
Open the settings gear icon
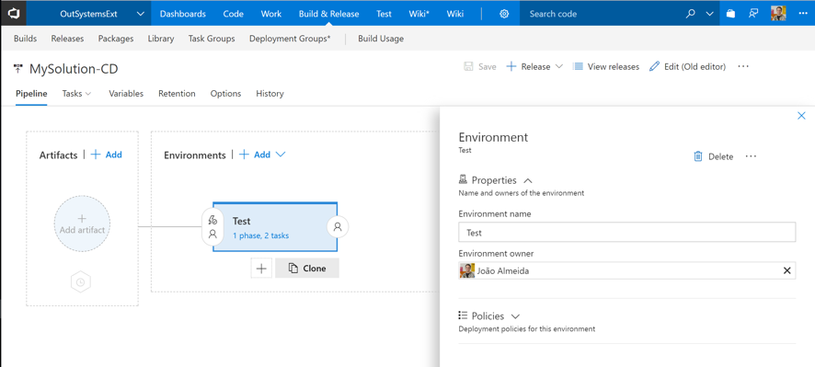click(x=504, y=14)
